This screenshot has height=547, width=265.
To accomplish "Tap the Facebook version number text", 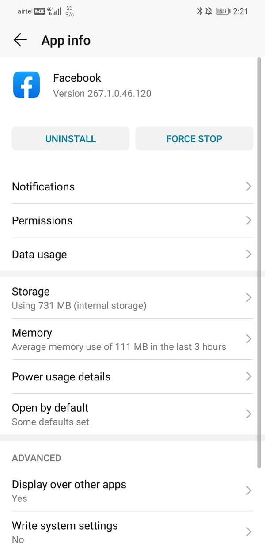I will (x=102, y=94).
